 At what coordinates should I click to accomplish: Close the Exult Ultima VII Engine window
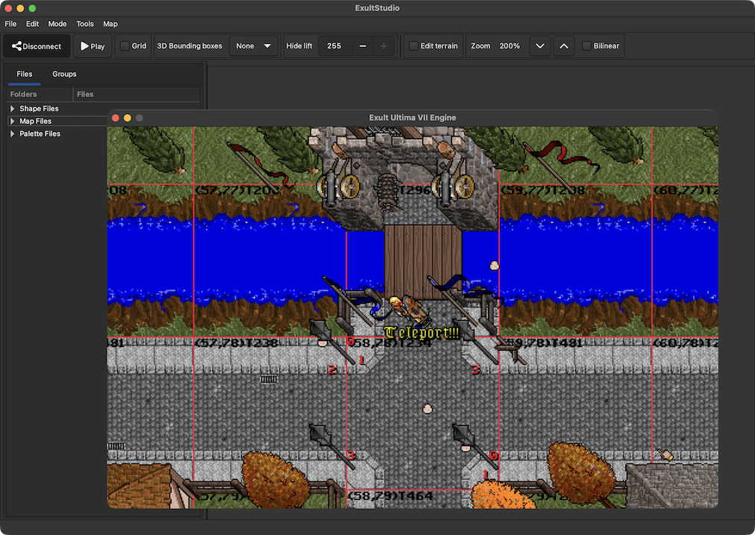tap(116, 118)
